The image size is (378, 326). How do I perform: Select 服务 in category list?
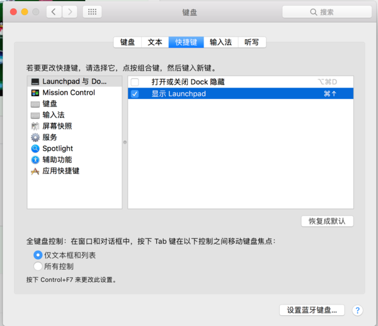[x=75, y=137]
